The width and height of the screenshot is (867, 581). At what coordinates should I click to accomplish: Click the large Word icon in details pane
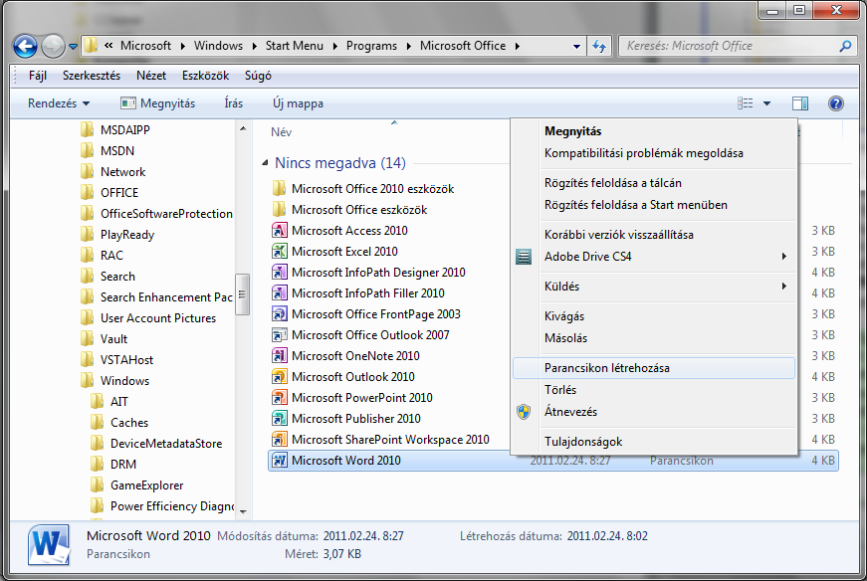pyautogui.click(x=49, y=545)
